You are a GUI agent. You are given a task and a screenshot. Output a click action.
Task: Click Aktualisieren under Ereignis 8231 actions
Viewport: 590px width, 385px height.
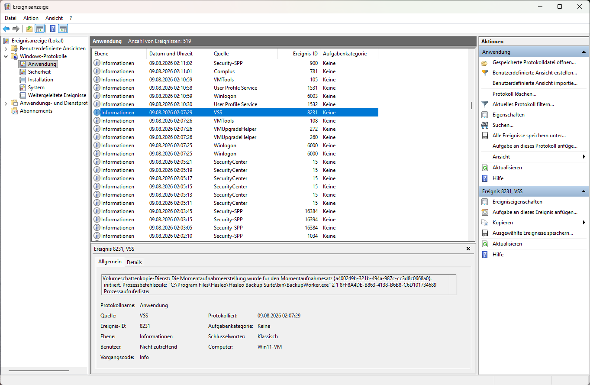click(507, 244)
